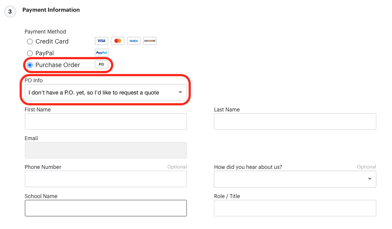Click the Email label

[31, 138]
